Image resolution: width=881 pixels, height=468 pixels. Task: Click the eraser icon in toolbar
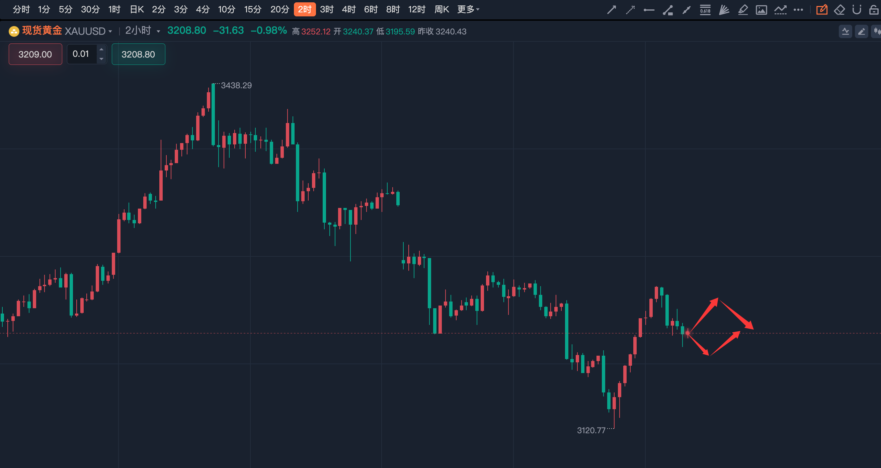[839, 10]
